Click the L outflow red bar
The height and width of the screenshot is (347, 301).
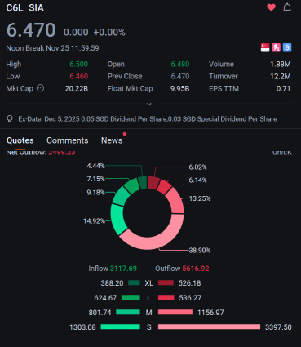click(x=166, y=297)
